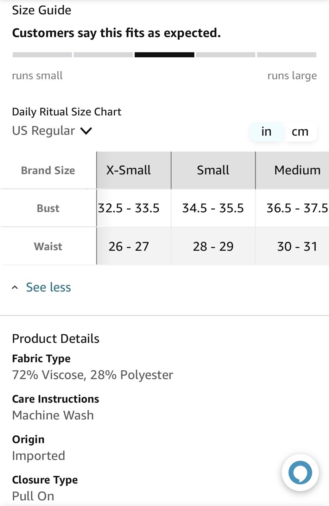Click the last runs large fit segment
The height and width of the screenshot is (506, 329).
287,55
